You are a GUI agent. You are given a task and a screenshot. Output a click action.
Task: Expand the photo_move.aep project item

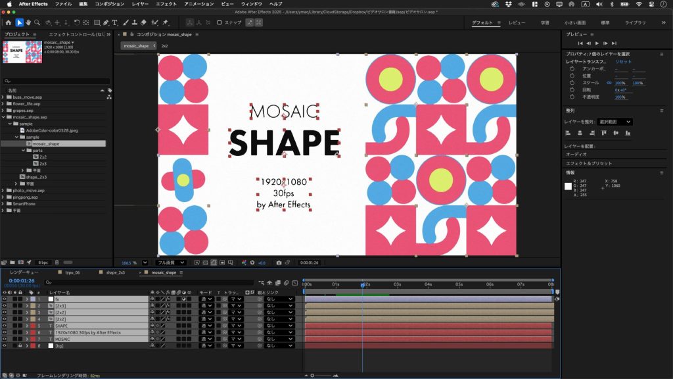click(3, 190)
